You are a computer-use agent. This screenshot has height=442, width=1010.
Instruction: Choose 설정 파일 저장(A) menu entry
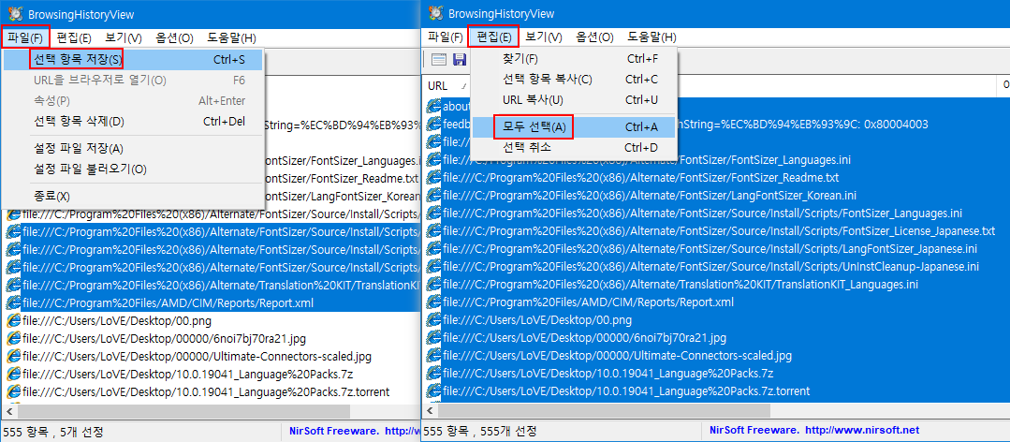[x=133, y=149]
